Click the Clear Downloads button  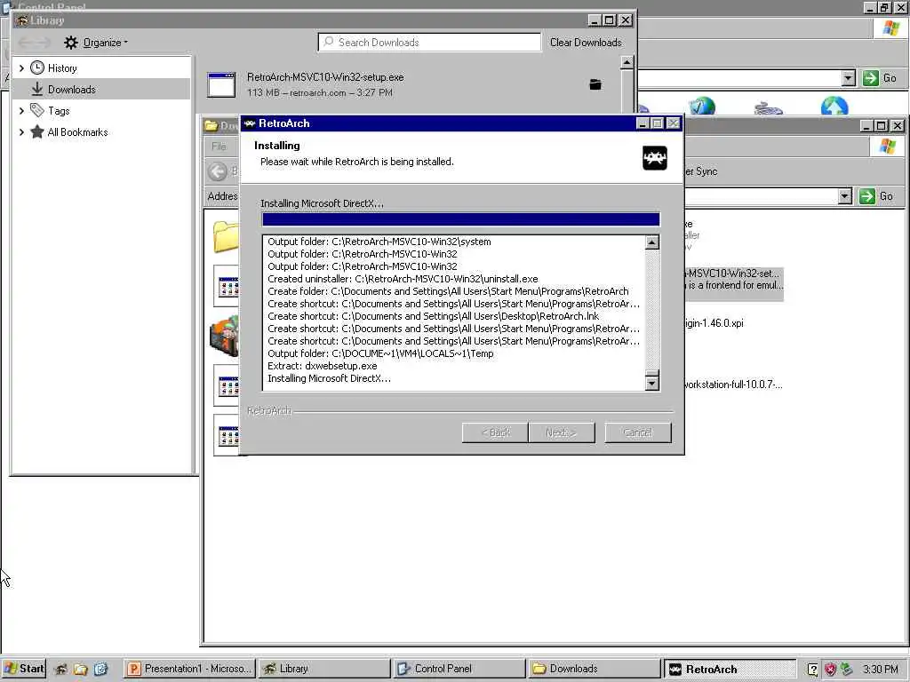586,43
